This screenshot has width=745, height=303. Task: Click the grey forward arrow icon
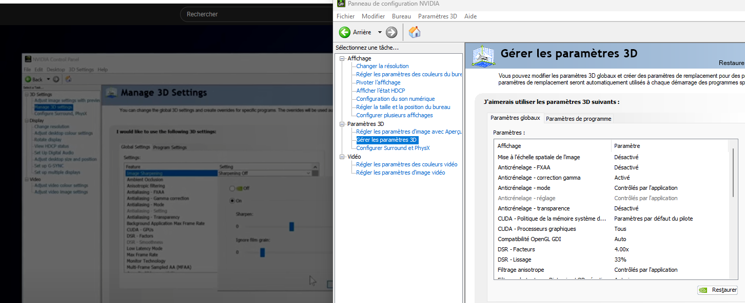391,32
